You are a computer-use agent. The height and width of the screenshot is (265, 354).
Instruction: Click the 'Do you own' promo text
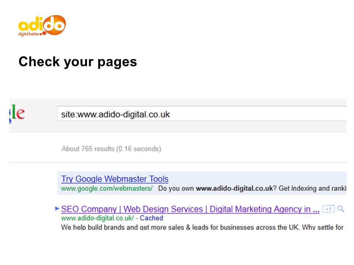point(176,188)
